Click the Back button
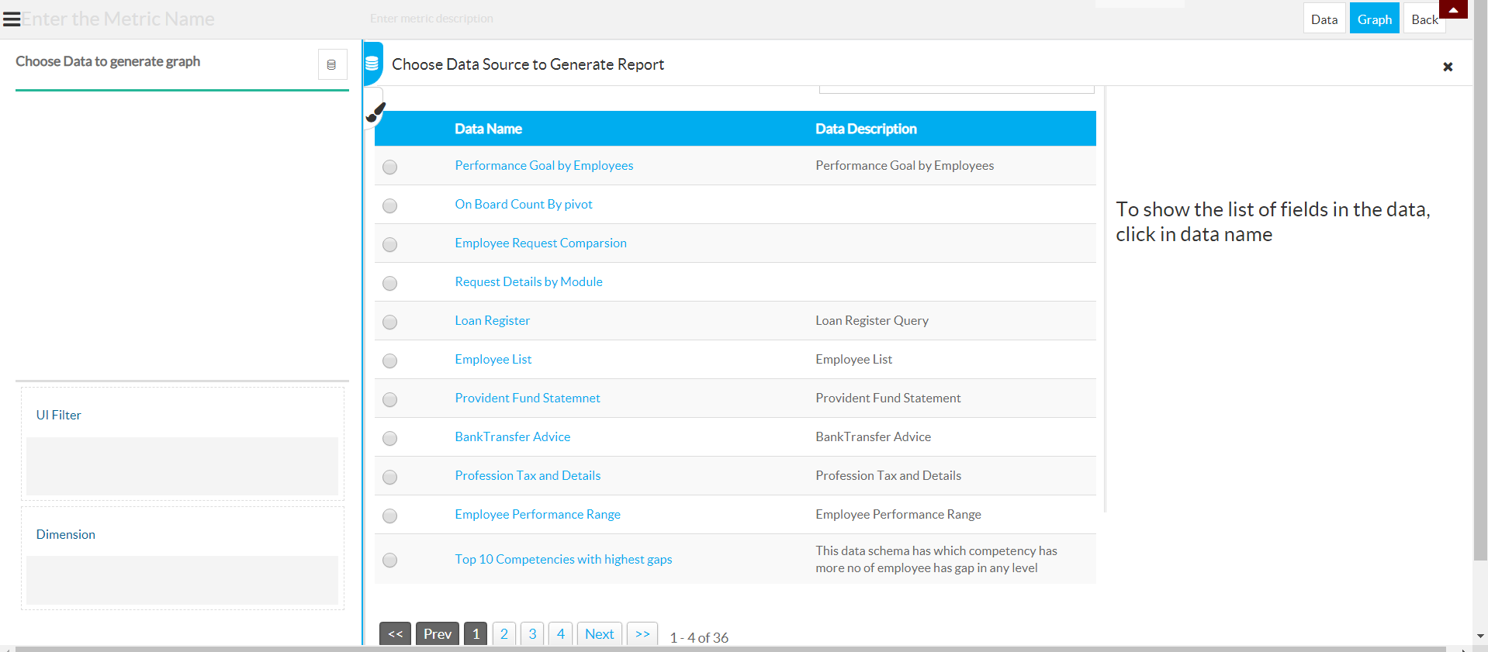The height and width of the screenshot is (652, 1488). click(x=1424, y=19)
